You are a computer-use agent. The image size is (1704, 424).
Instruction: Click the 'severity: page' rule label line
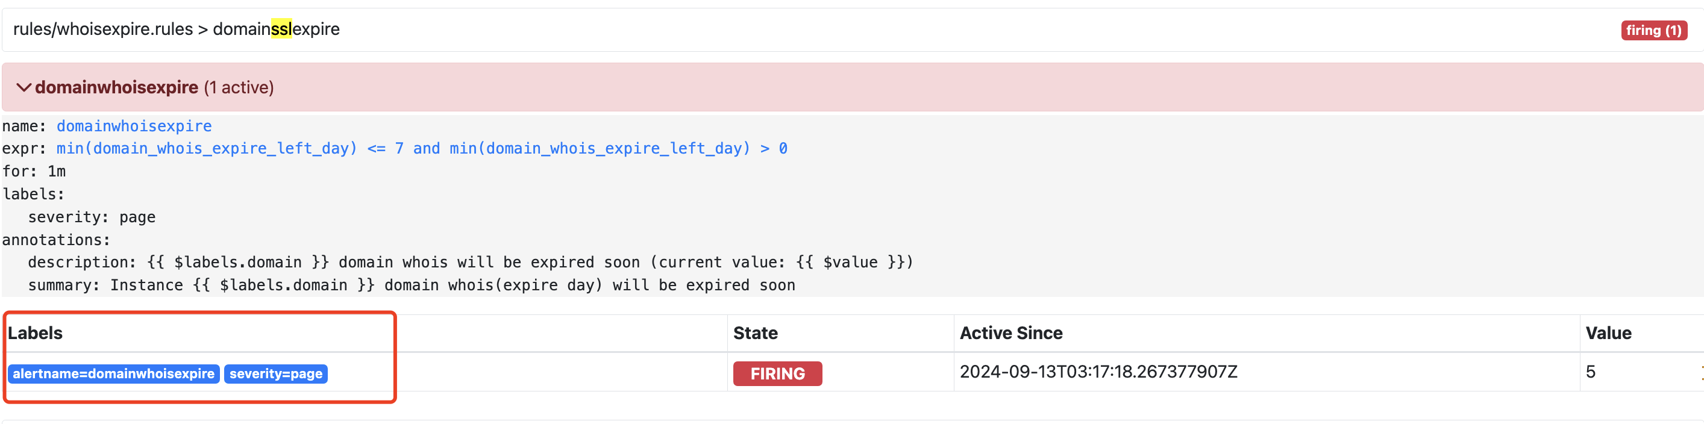point(92,217)
